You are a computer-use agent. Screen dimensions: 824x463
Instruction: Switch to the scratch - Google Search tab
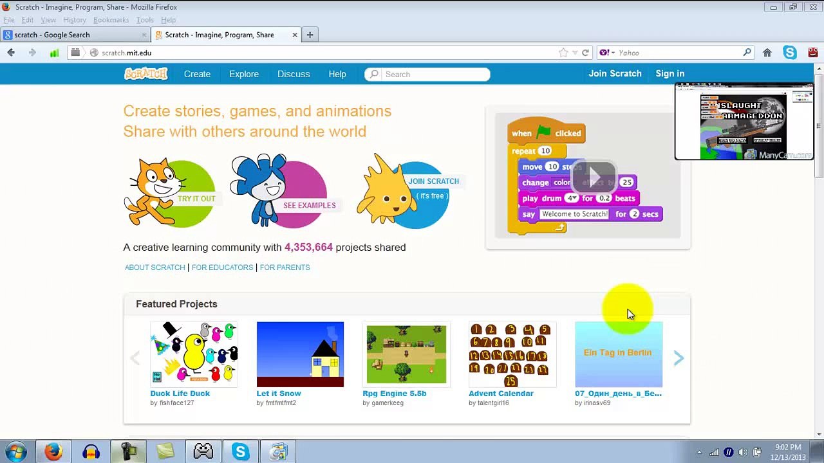75,35
